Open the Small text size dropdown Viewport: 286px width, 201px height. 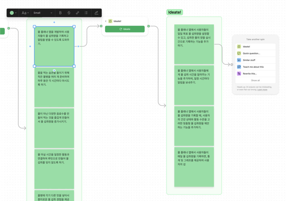pos(43,13)
